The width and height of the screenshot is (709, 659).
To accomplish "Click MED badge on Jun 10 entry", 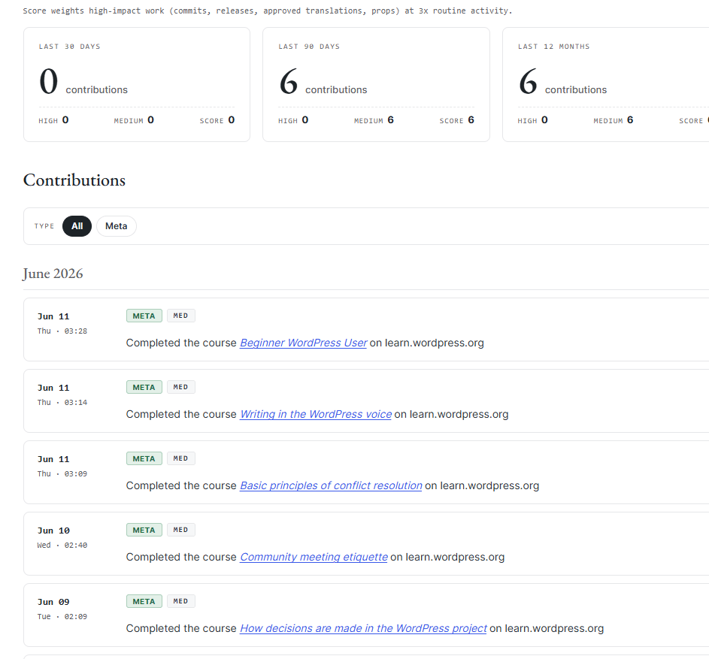I will tap(181, 531).
